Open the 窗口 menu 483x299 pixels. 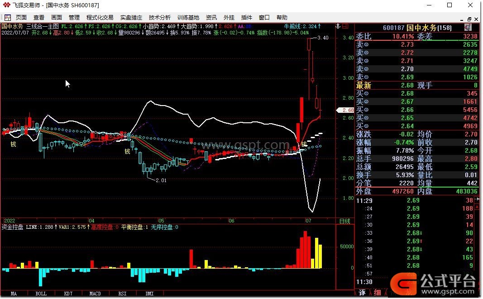[264, 18]
